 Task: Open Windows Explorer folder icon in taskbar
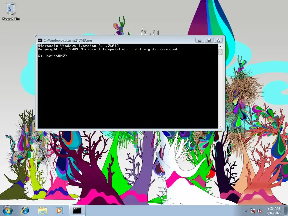tap(42, 210)
